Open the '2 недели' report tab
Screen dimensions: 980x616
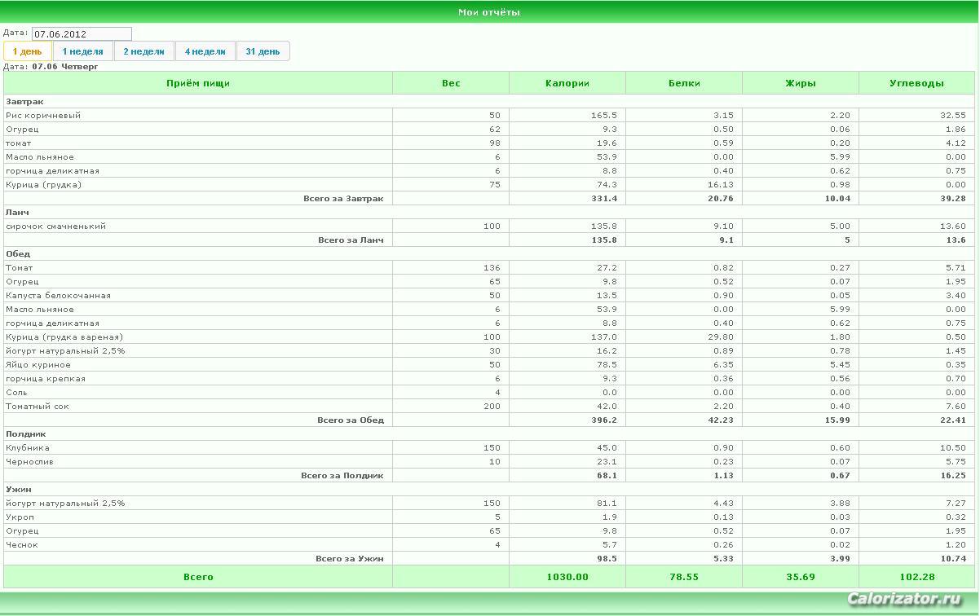point(144,51)
